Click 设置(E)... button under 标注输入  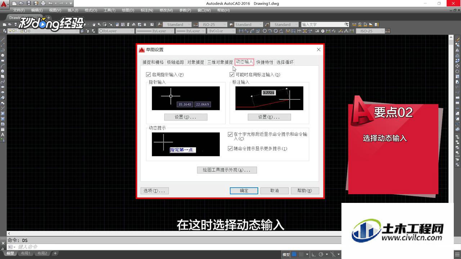tap(269, 117)
